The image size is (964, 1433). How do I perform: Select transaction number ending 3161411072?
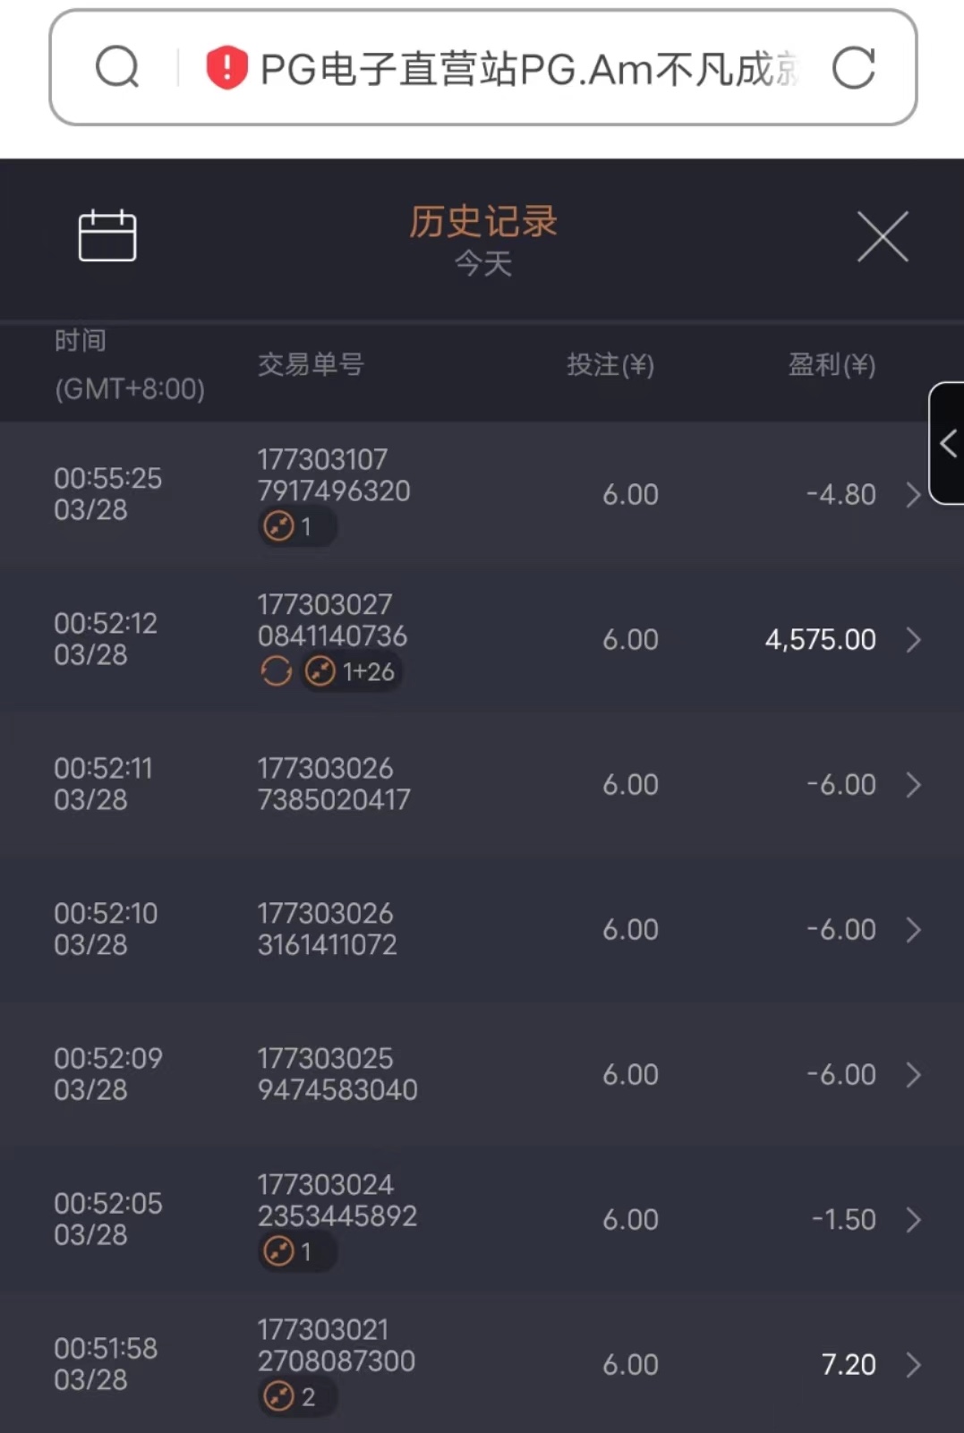pyautogui.click(x=327, y=929)
